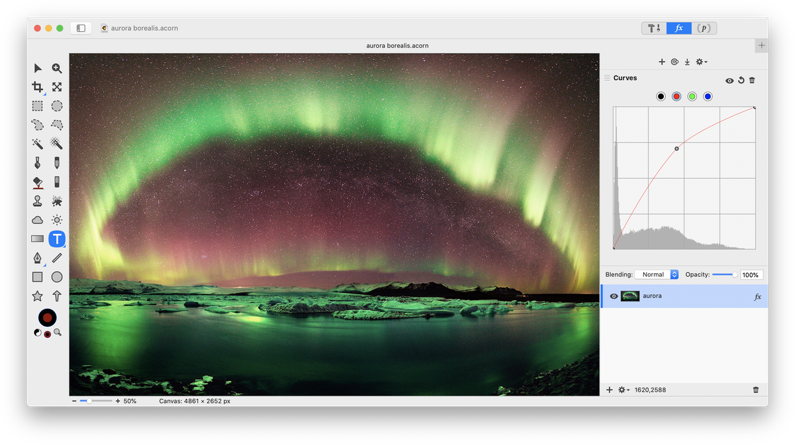Select the Eraser tool

tap(57, 182)
